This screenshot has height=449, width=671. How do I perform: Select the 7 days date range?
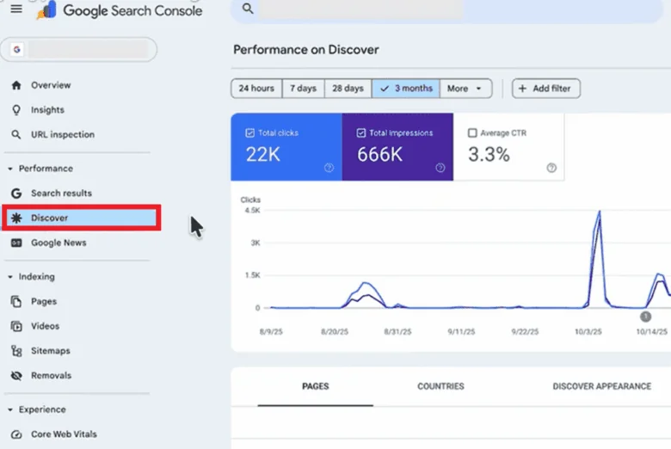coord(303,89)
